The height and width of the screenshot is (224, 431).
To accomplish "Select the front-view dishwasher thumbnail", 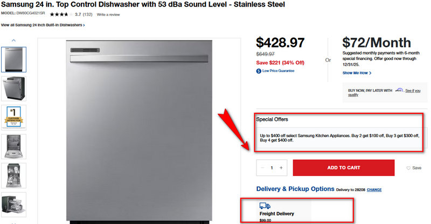I will [x=13, y=59].
